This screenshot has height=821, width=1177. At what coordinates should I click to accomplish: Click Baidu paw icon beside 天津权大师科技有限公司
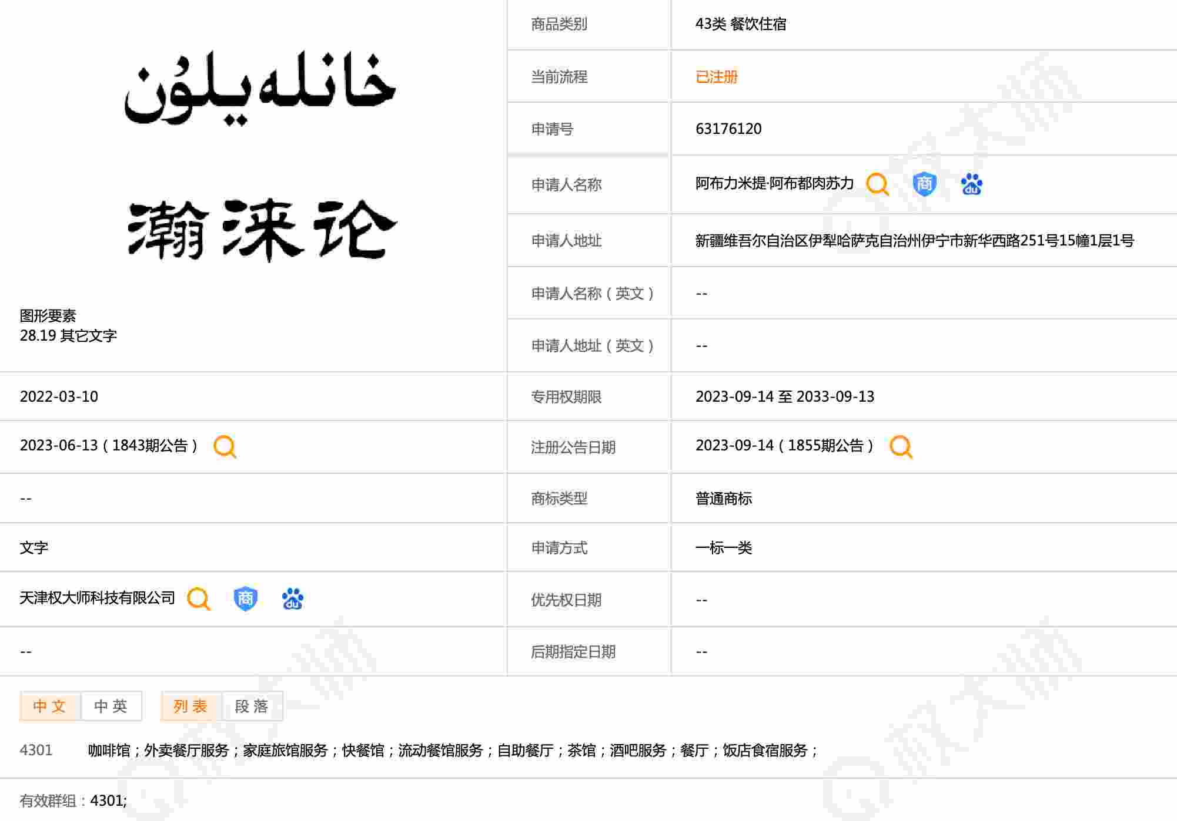click(292, 599)
